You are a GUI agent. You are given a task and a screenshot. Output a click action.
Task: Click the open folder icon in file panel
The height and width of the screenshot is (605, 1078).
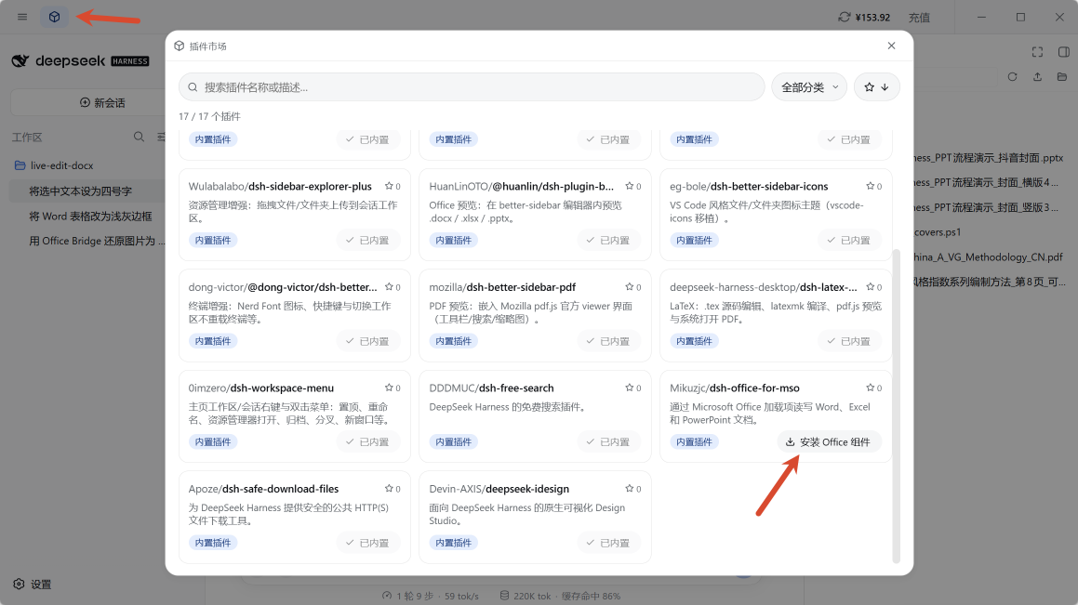tap(1062, 77)
